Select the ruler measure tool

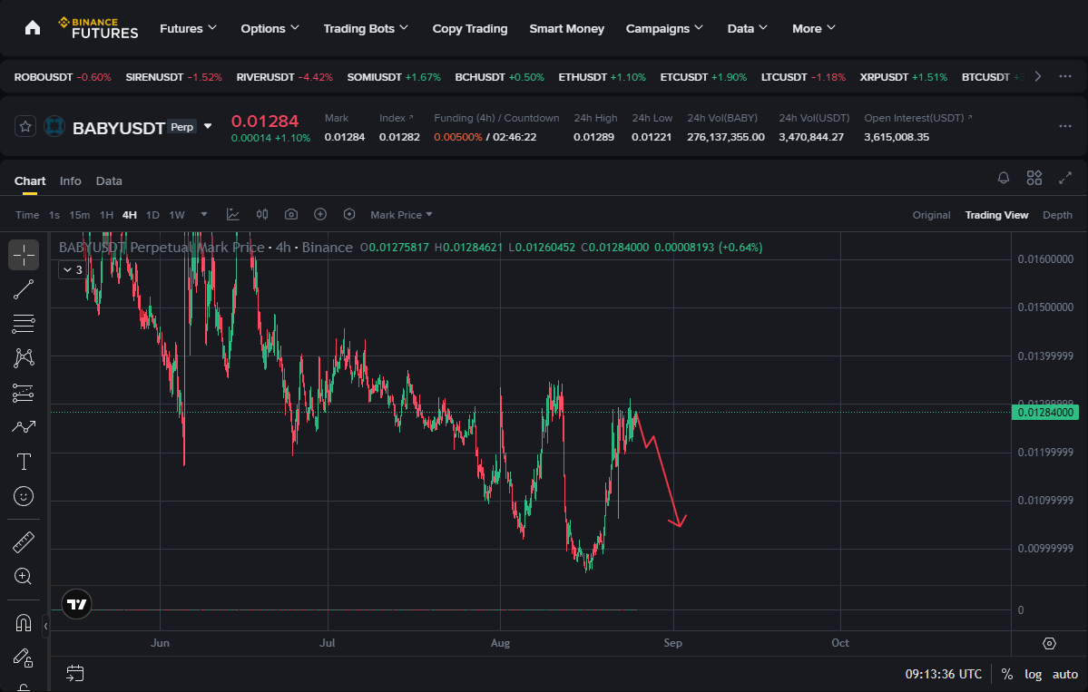point(24,542)
